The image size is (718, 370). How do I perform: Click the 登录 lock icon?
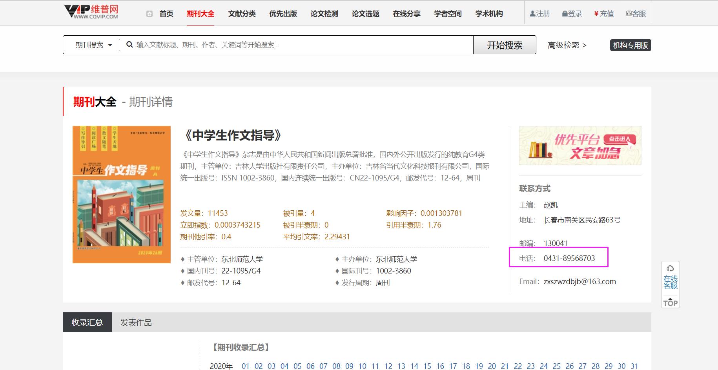click(564, 13)
